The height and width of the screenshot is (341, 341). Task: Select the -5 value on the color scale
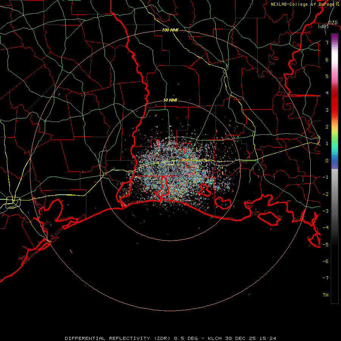(x=325, y=244)
